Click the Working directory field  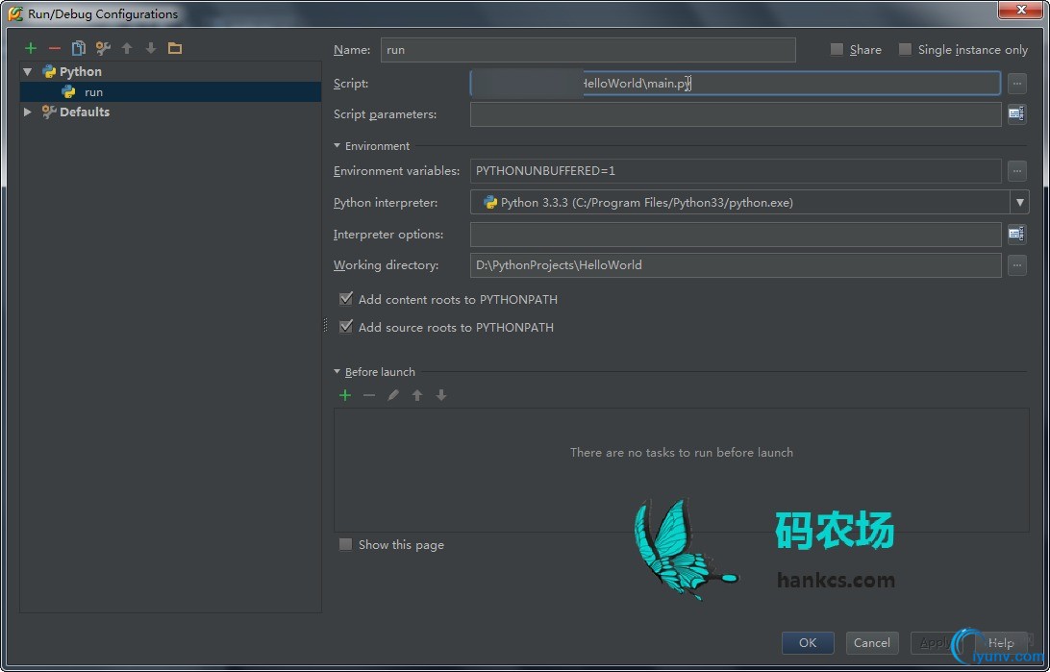(736, 265)
